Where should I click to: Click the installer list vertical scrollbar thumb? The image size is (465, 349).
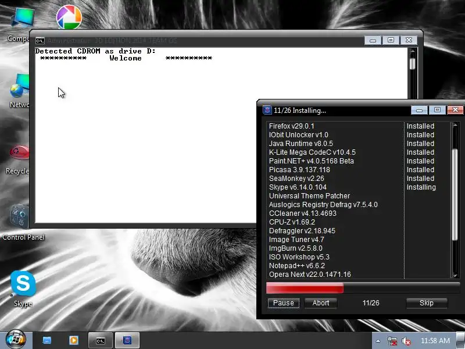[x=455, y=194]
